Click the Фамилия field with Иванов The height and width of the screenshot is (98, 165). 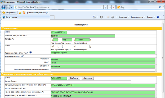[103, 59]
